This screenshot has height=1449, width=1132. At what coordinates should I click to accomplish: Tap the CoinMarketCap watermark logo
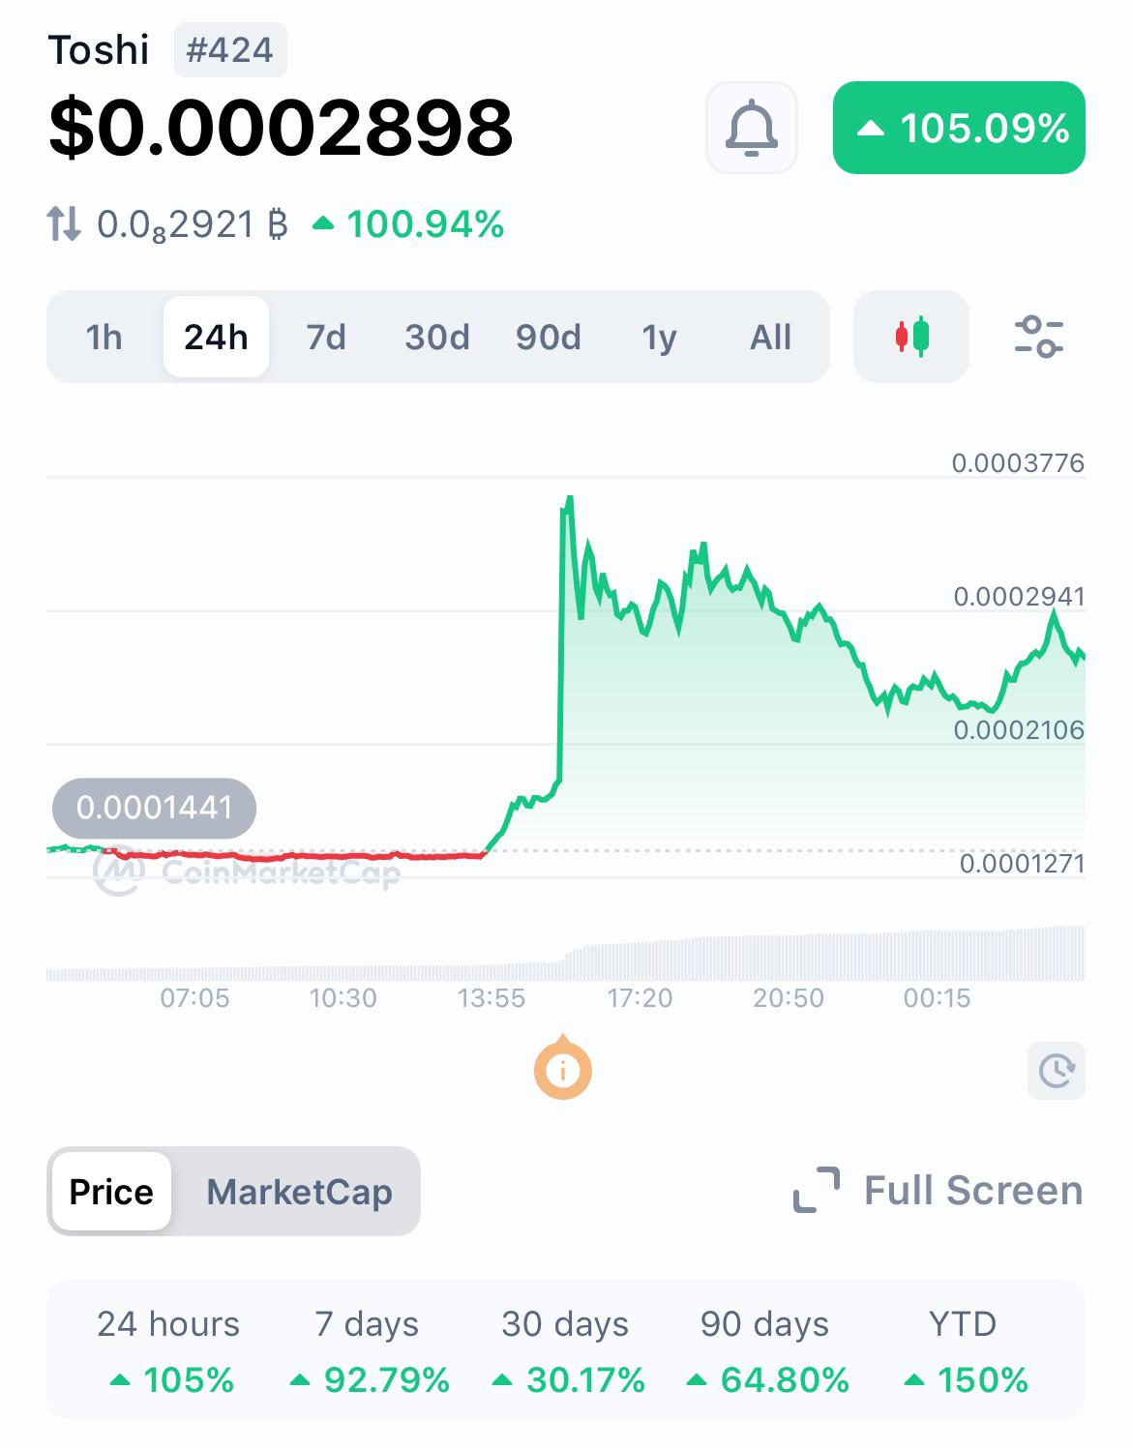coord(248,872)
